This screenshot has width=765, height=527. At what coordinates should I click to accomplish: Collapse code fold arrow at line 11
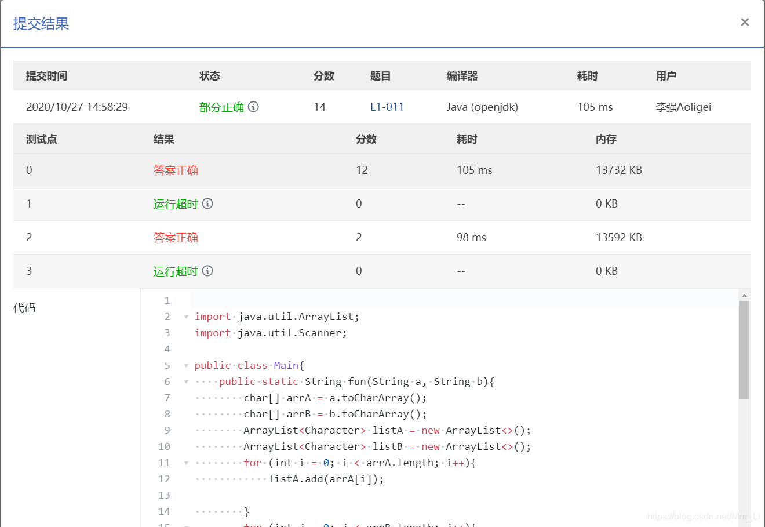click(186, 463)
